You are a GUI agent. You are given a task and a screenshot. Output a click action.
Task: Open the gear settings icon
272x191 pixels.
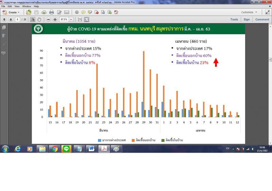[77, 12]
